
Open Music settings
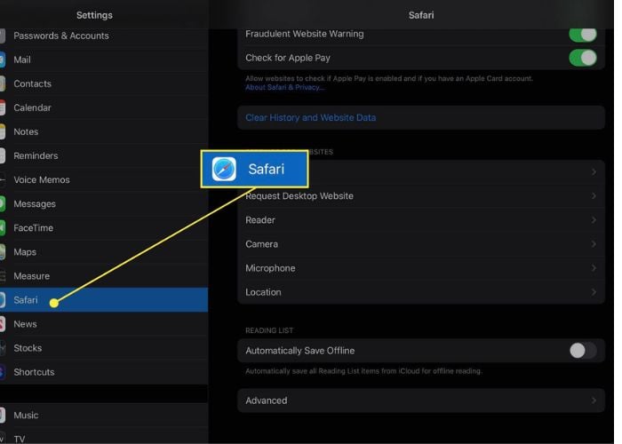point(104,416)
